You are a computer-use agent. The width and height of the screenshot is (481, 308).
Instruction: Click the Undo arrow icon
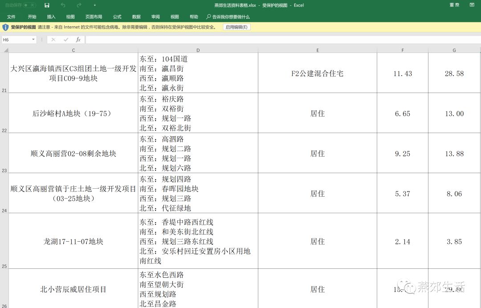click(x=63, y=5)
